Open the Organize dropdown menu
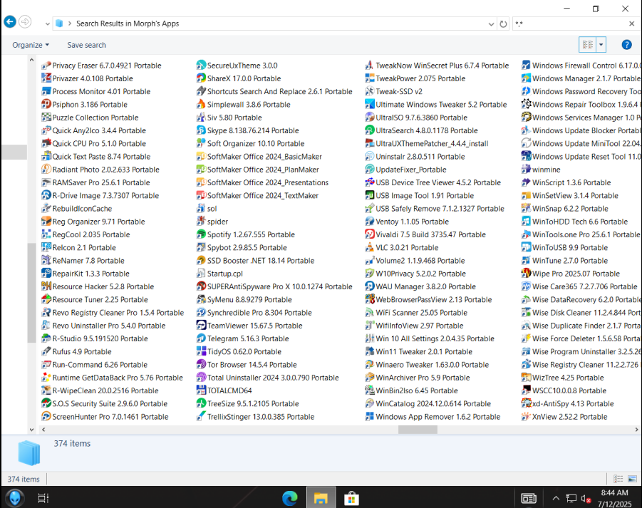Image resolution: width=642 pixels, height=508 pixels. click(31, 45)
